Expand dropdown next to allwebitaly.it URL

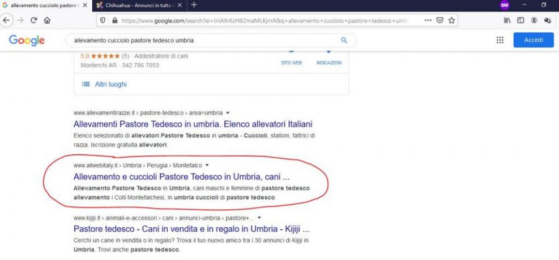(x=207, y=166)
